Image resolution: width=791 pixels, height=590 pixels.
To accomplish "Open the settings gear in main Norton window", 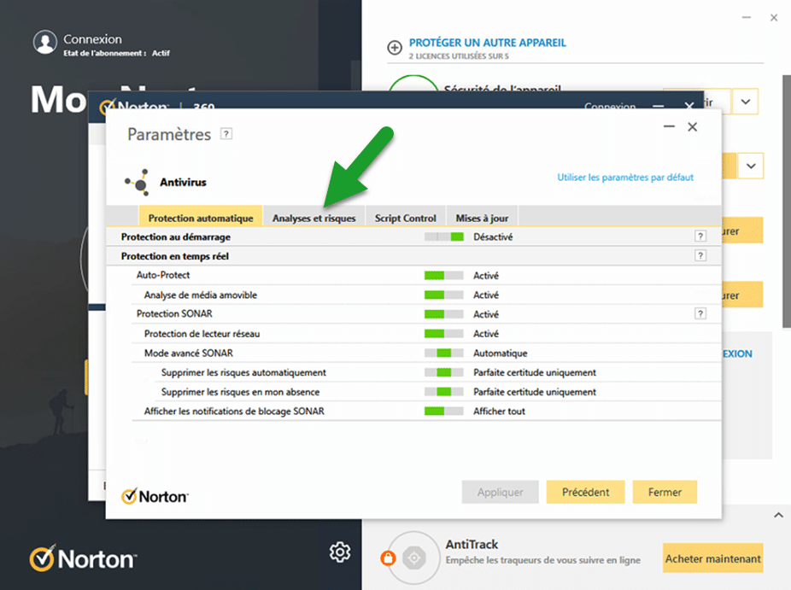I will (x=340, y=552).
